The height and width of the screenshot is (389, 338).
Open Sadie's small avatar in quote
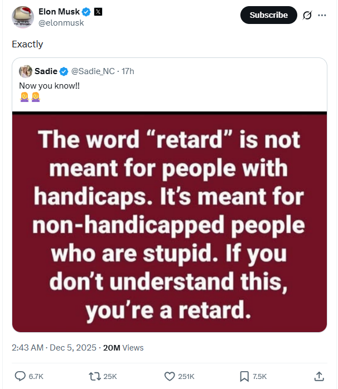click(x=25, y=71)
